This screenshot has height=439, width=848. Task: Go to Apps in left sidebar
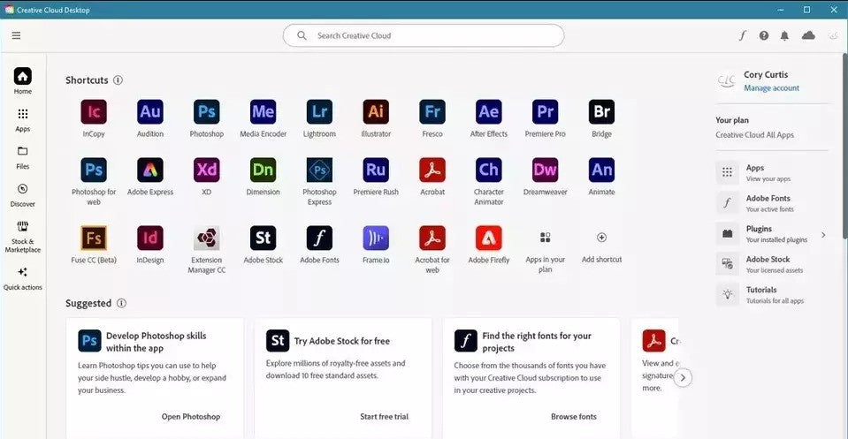point(22,119)
